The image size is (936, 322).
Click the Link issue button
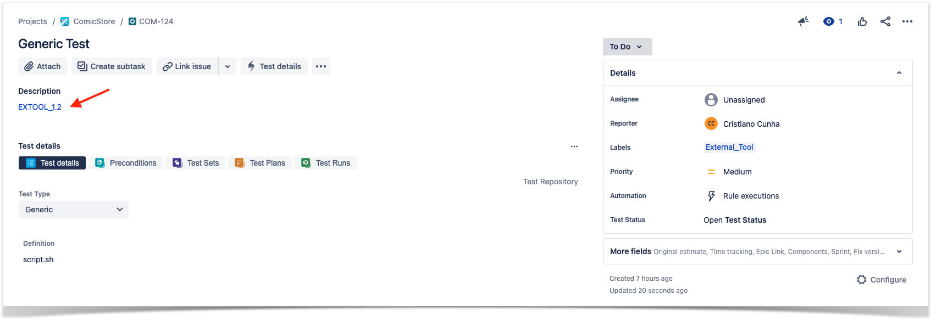click(x=187, y=66)
